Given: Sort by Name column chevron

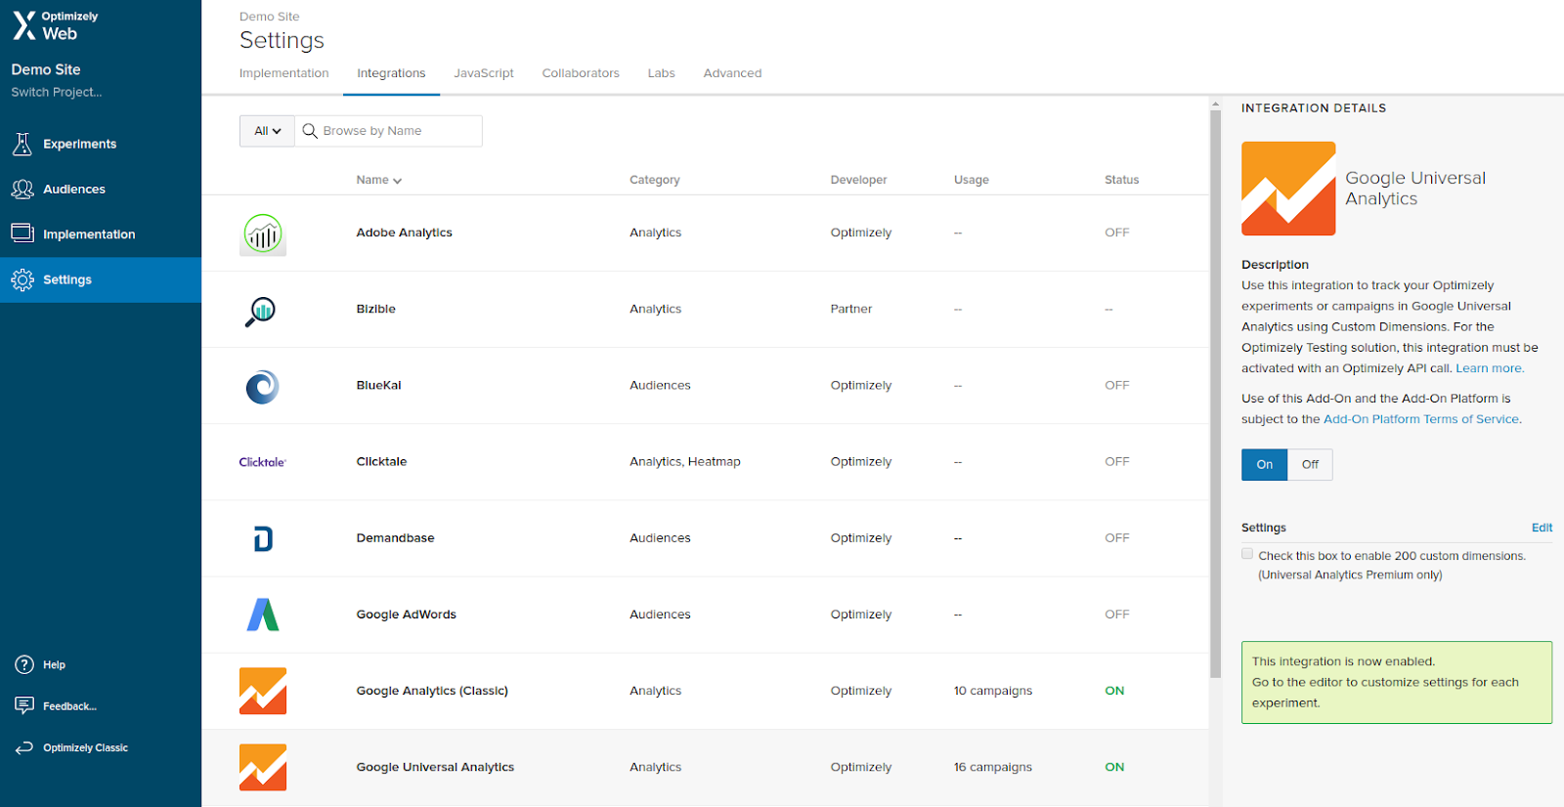Looking at the screenshot, I should pos(398,181).
